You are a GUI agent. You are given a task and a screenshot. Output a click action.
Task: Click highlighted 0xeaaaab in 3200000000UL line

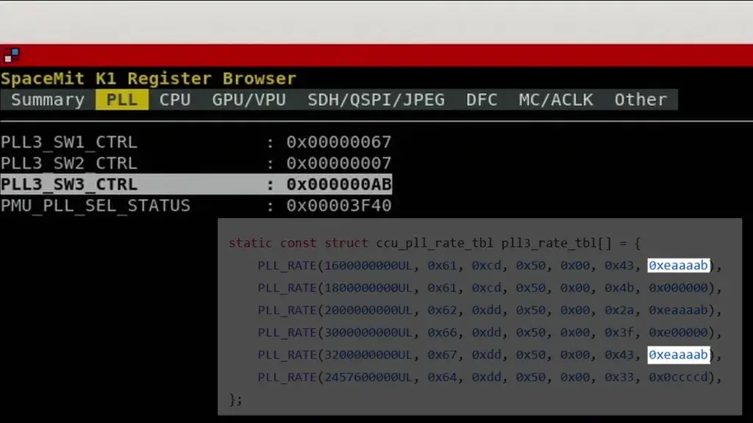[678, 355]
